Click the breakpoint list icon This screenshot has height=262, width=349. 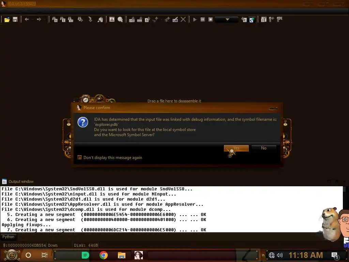(x=264, y=19)
